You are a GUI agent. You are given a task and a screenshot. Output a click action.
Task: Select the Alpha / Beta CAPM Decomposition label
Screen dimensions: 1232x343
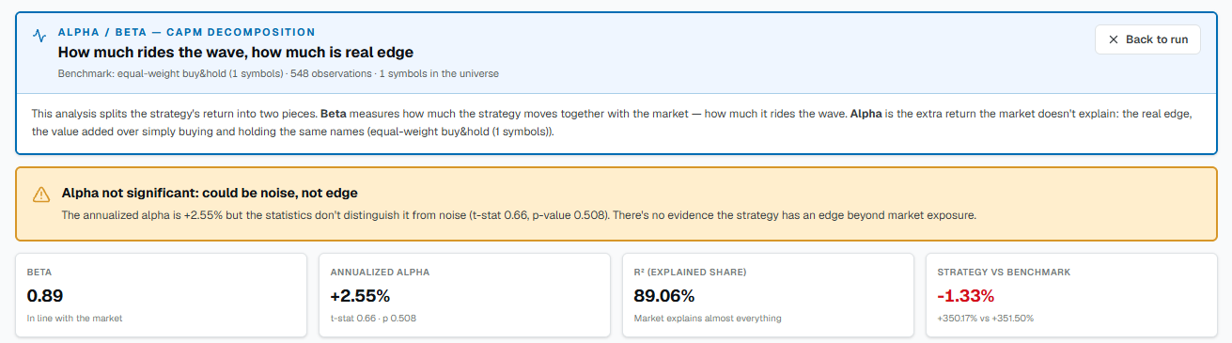click(187, 32)
